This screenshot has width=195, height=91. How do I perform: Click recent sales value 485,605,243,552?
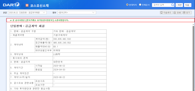tap(62, 43)
